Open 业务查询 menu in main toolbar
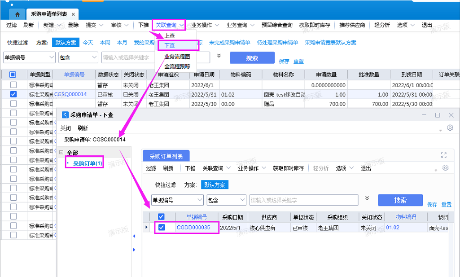Screen dimensions: 460x277 coord(240,25)
